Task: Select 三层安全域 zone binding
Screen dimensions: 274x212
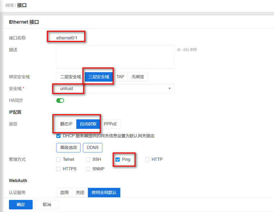Action: 98,77
